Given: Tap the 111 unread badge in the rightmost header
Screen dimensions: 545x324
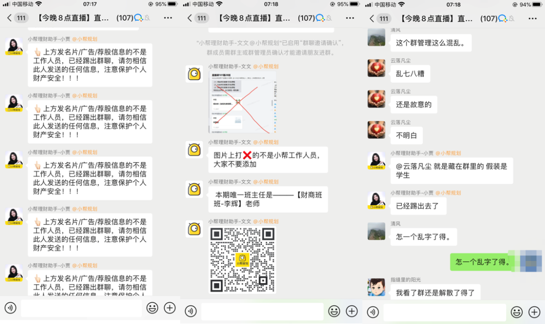Looking at the screenshot, I should pyautogui.click(x=384, y=19).
